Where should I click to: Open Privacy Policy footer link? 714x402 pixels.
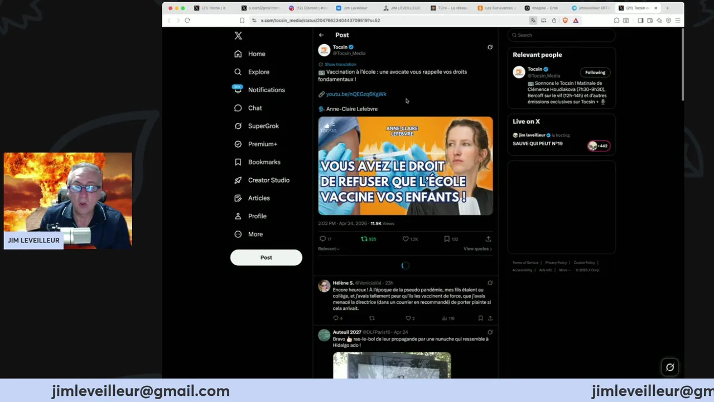click(x=556, y=263)
